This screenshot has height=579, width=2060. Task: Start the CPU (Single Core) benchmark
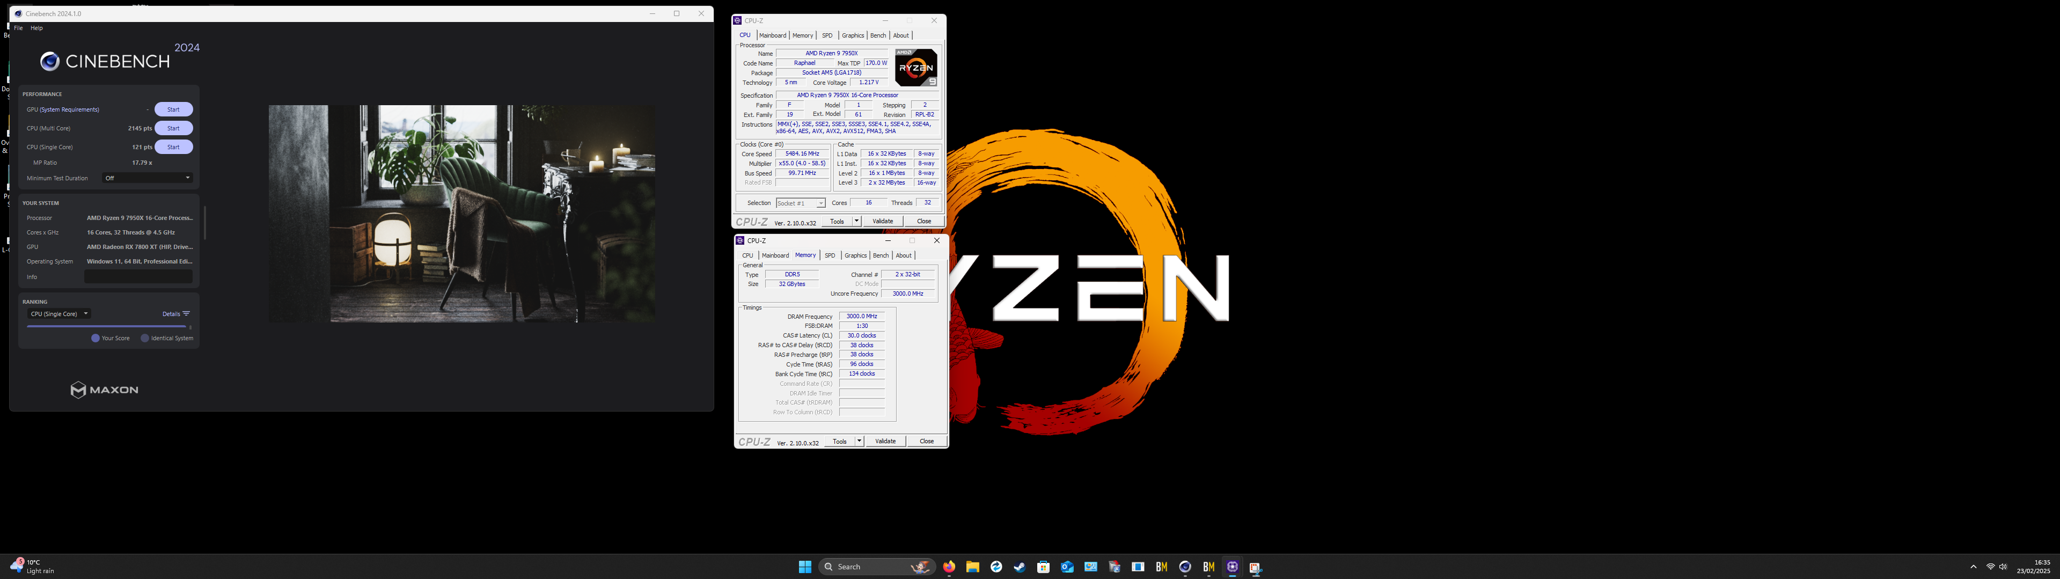(173, 147)
